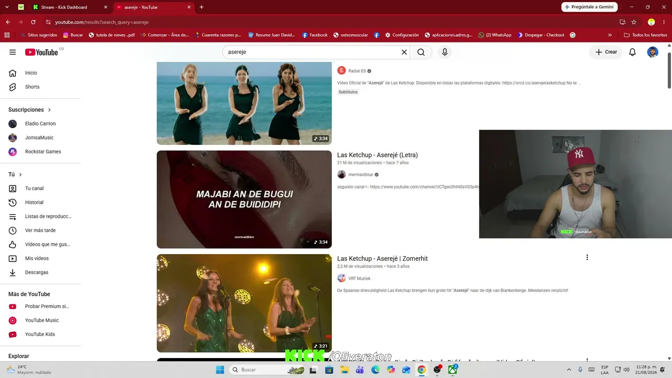Open the Las Ketchup - Aserejé (Letra) title
Screen dimensions: 672x378
(377, 155)
